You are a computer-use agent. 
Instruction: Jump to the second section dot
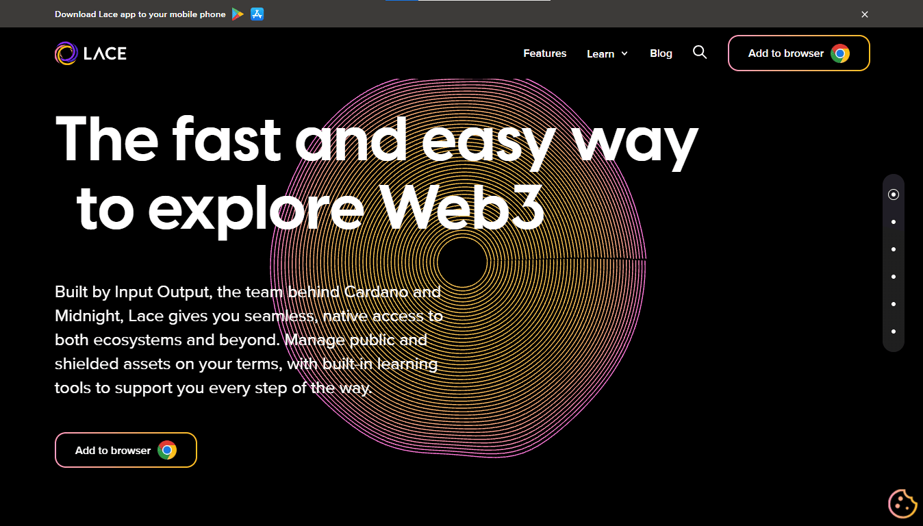coord(894,222)
